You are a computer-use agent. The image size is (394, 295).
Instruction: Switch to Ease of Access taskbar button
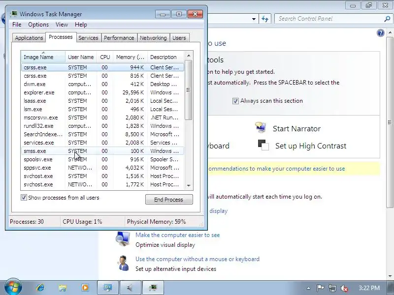point(108,288)
